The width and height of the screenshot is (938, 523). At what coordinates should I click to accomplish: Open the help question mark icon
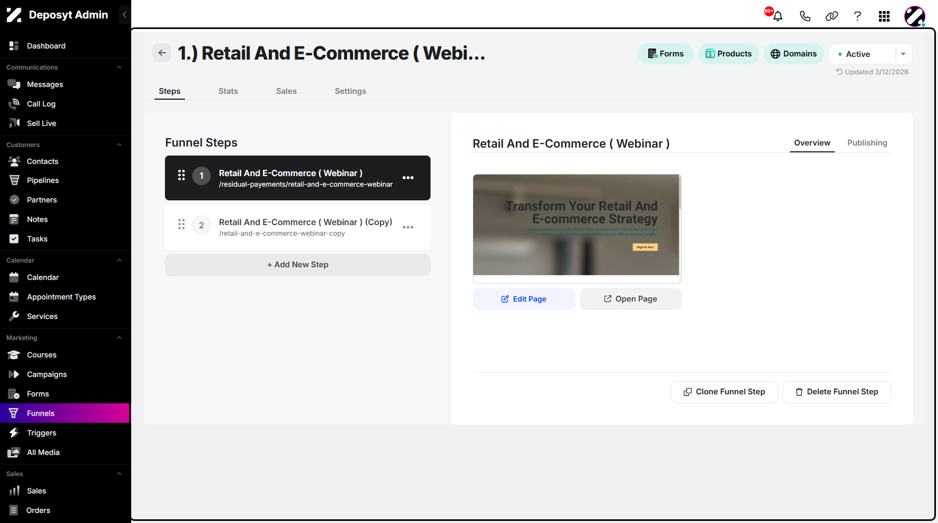click(x=857, y=16)
